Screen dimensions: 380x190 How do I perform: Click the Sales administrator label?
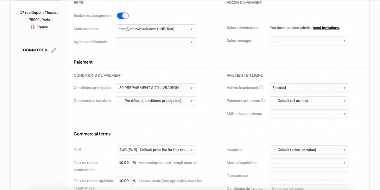(x=243, y=28)
